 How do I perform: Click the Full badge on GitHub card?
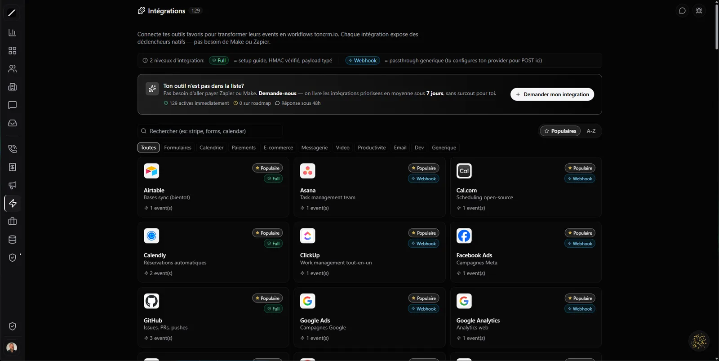point(273,309)
